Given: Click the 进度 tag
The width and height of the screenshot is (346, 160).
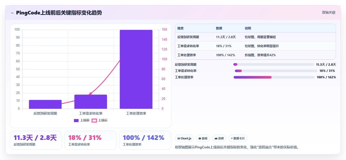Looking at the screenshot, I should 219,138.
